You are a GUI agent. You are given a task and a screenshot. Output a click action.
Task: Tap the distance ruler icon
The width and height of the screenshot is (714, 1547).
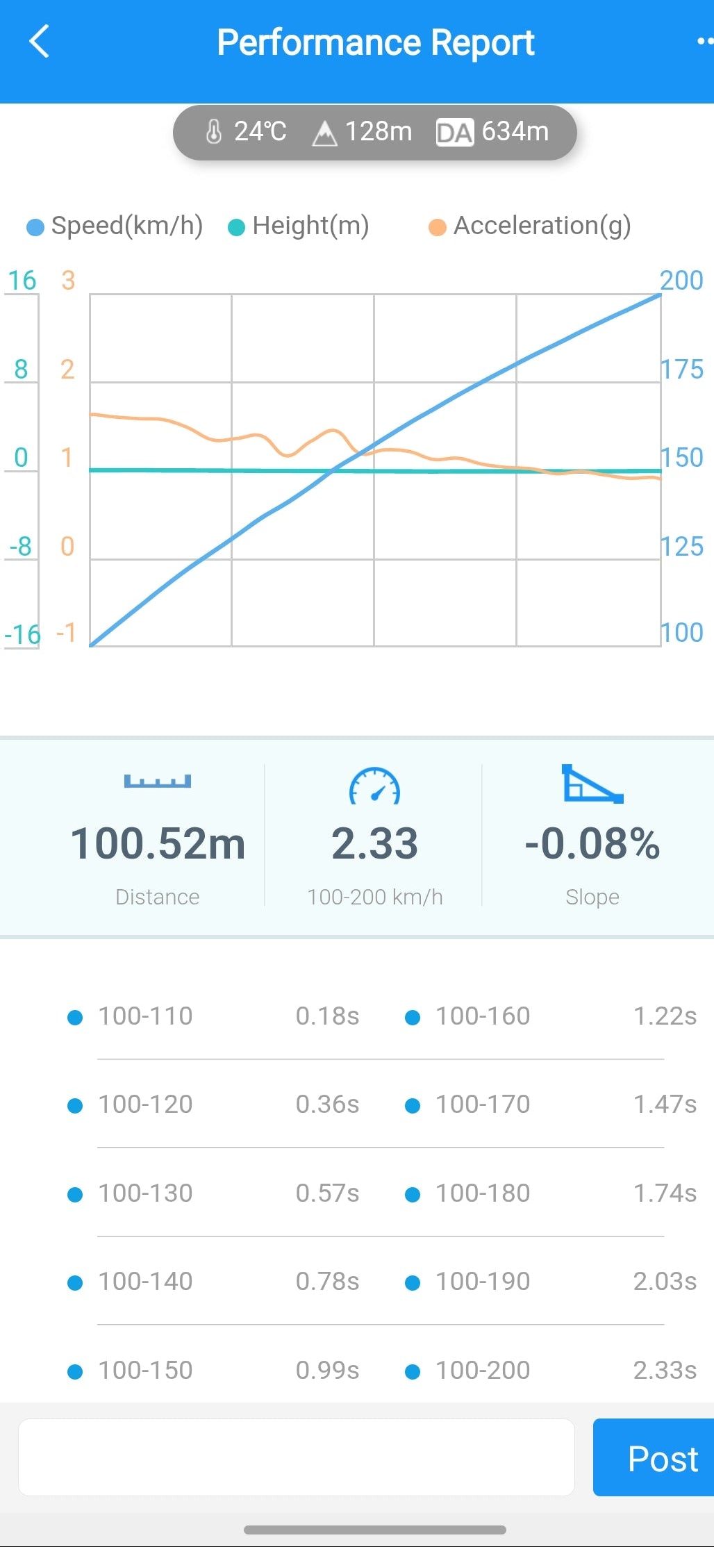tap(158, 781)
